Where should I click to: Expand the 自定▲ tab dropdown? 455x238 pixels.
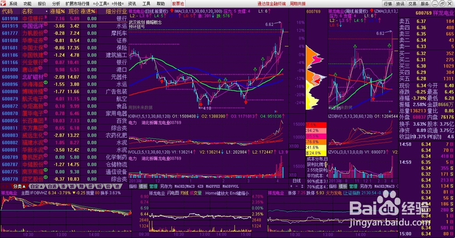(x=36, y=186)
